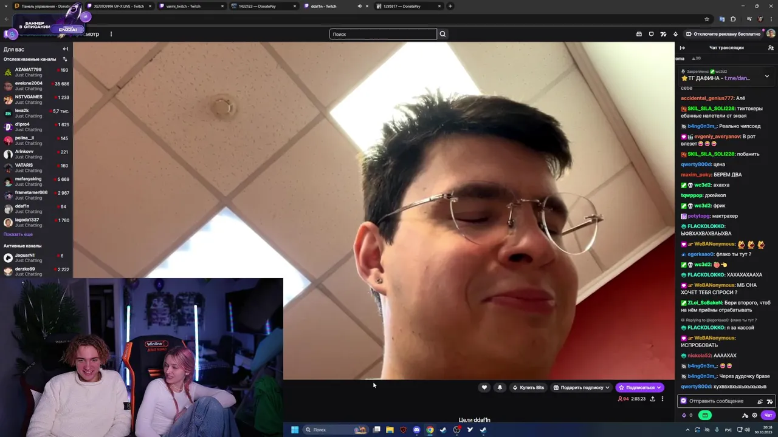Open the Подписаться subscribe dropdown

point(639,387)
